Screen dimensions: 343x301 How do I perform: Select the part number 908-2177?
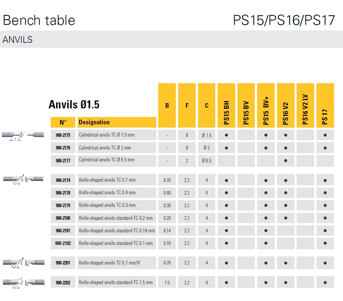click(x=63, y=161)
